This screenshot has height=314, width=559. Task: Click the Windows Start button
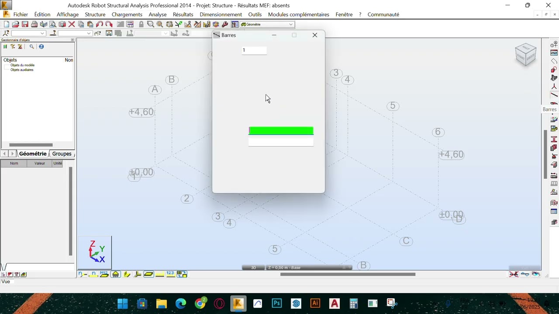point(123,303)
